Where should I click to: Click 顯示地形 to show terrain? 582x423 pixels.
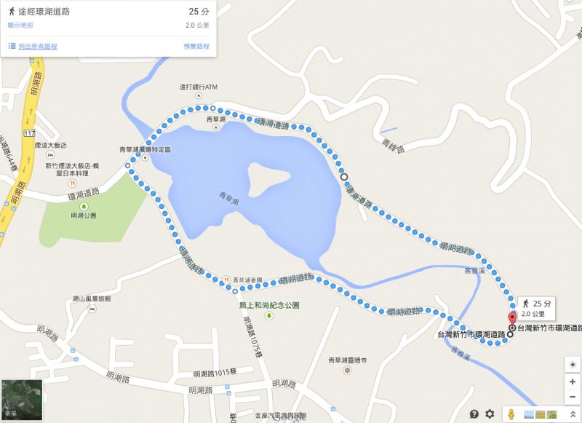pyautogui.click(x=20, y=25)
